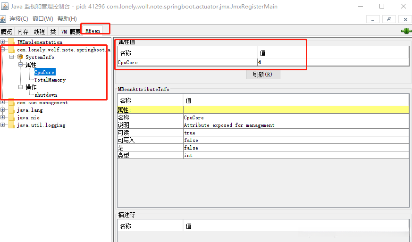Click the SystemInfo MBean bean icon
This screenshot has height=242, width=412.
click(20, 57)
